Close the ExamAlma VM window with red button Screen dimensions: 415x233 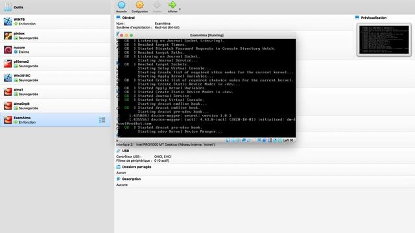coord(121,36)
